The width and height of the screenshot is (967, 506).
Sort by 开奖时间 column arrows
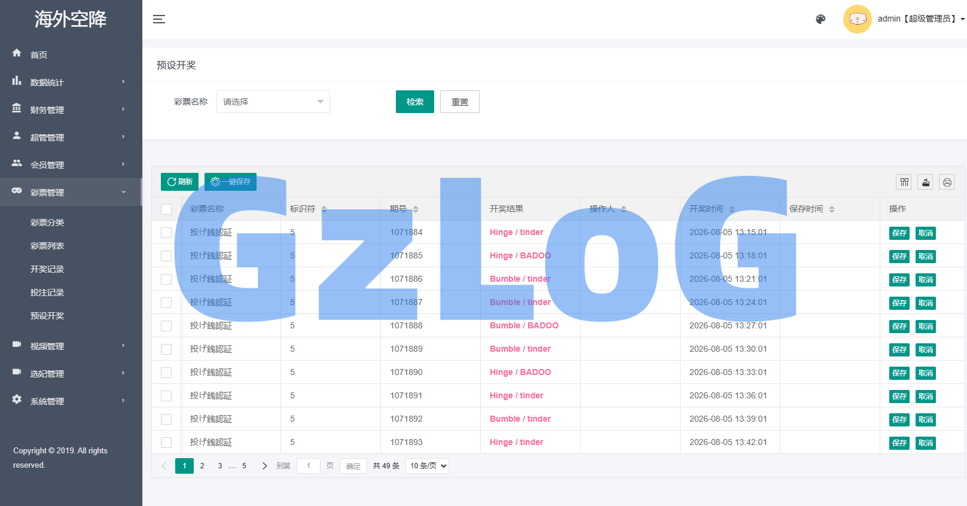click(732, 209)
